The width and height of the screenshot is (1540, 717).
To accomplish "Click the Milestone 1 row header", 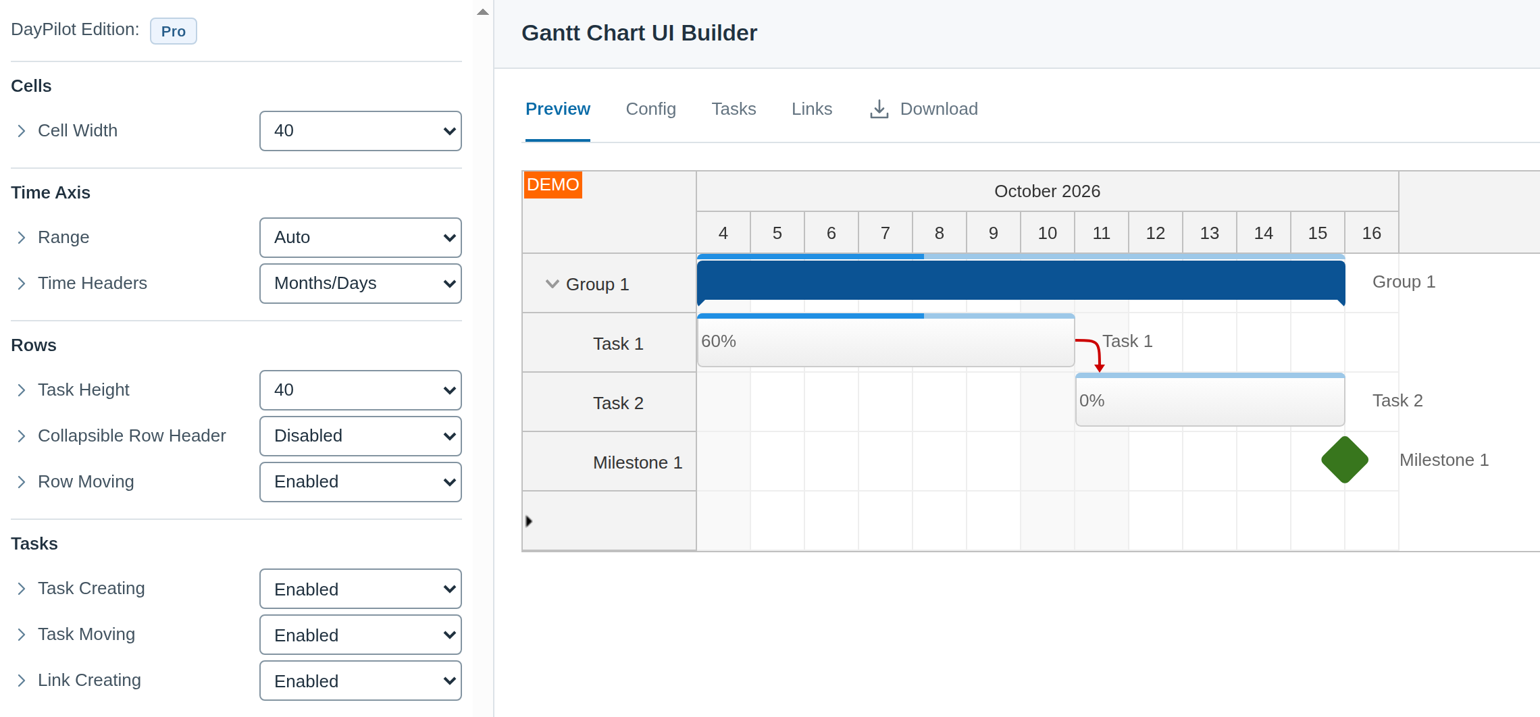I will tap(609, 462).
